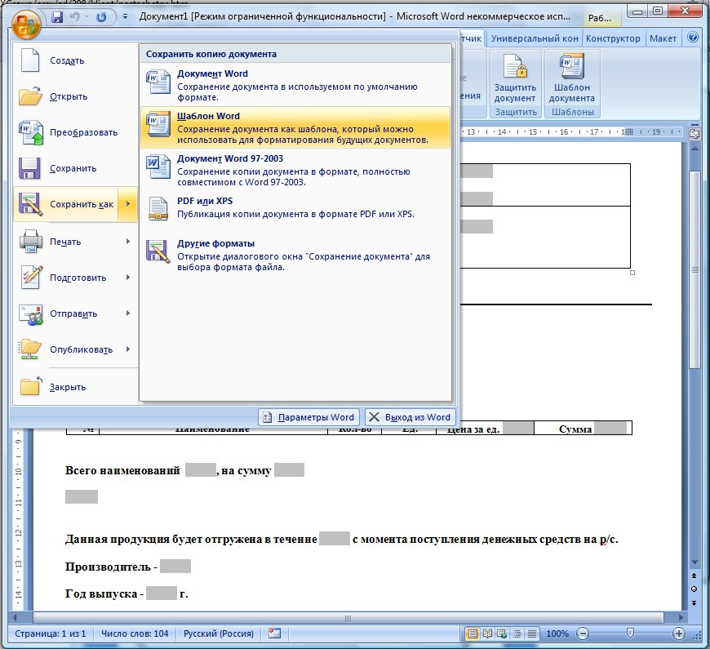
Task: Open the select browse object circle button
Action: [x=694, y=589]
